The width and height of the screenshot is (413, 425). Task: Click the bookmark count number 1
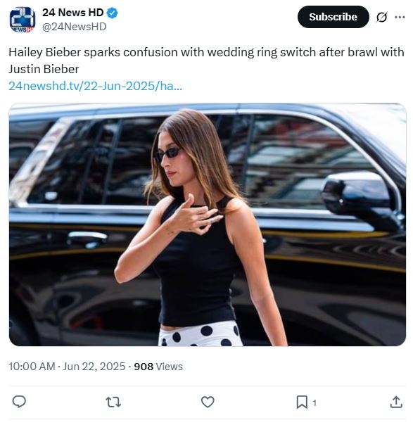coord(314,403)
